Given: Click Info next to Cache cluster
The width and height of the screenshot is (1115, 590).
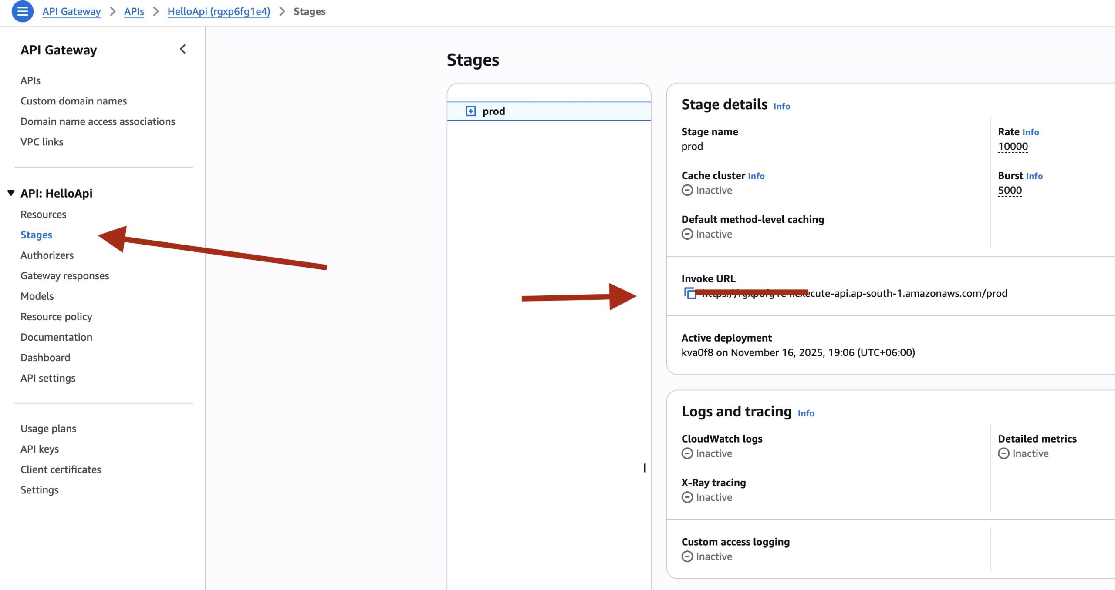Looking at the screenshot, I should coord(756,176).
